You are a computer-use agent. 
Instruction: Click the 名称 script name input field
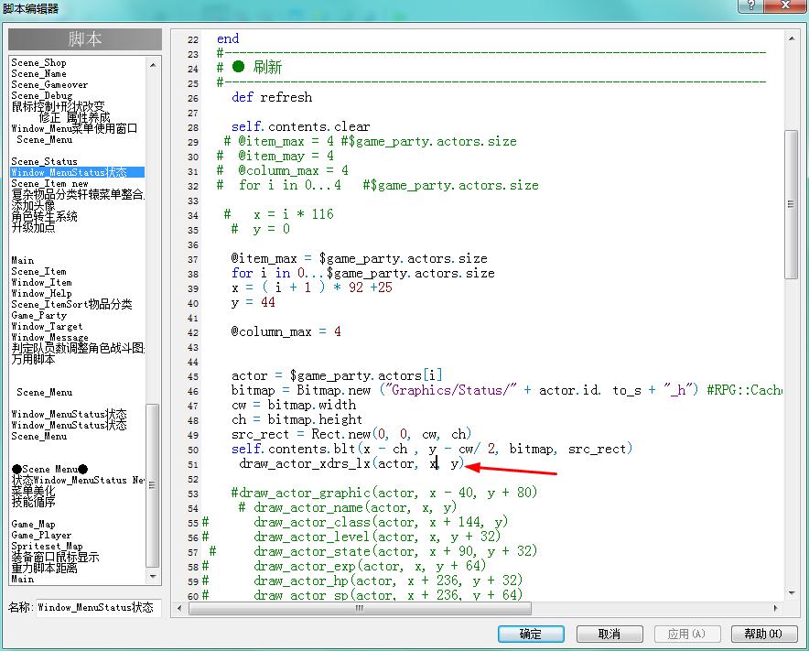coord(98,608)
